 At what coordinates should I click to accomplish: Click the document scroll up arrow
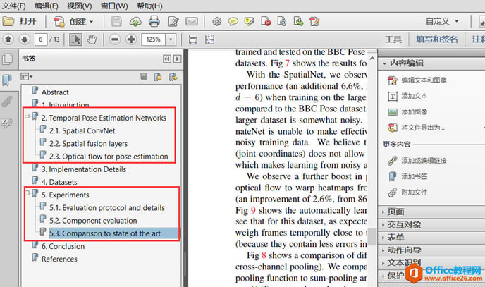coord(372,58)
